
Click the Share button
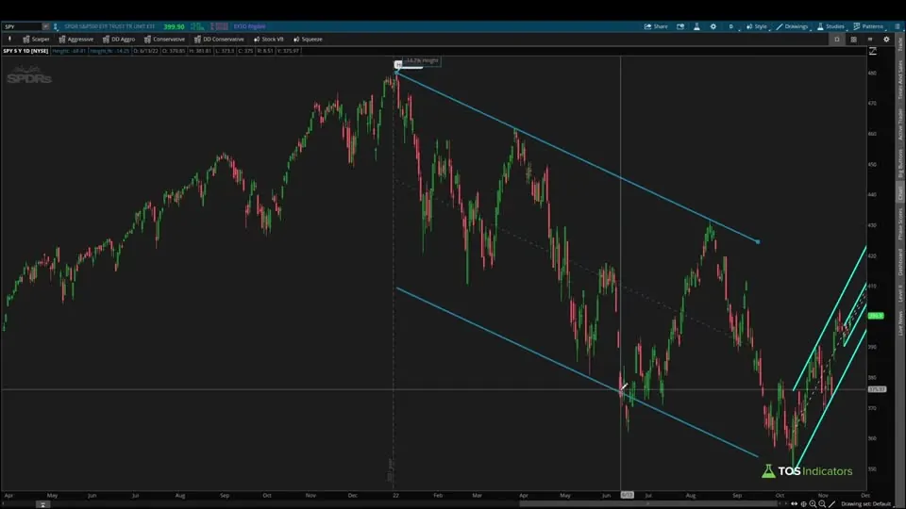[x=657, y=26]
